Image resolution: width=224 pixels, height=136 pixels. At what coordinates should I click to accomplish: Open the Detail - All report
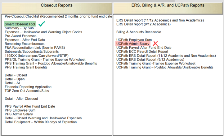[12, 83]
